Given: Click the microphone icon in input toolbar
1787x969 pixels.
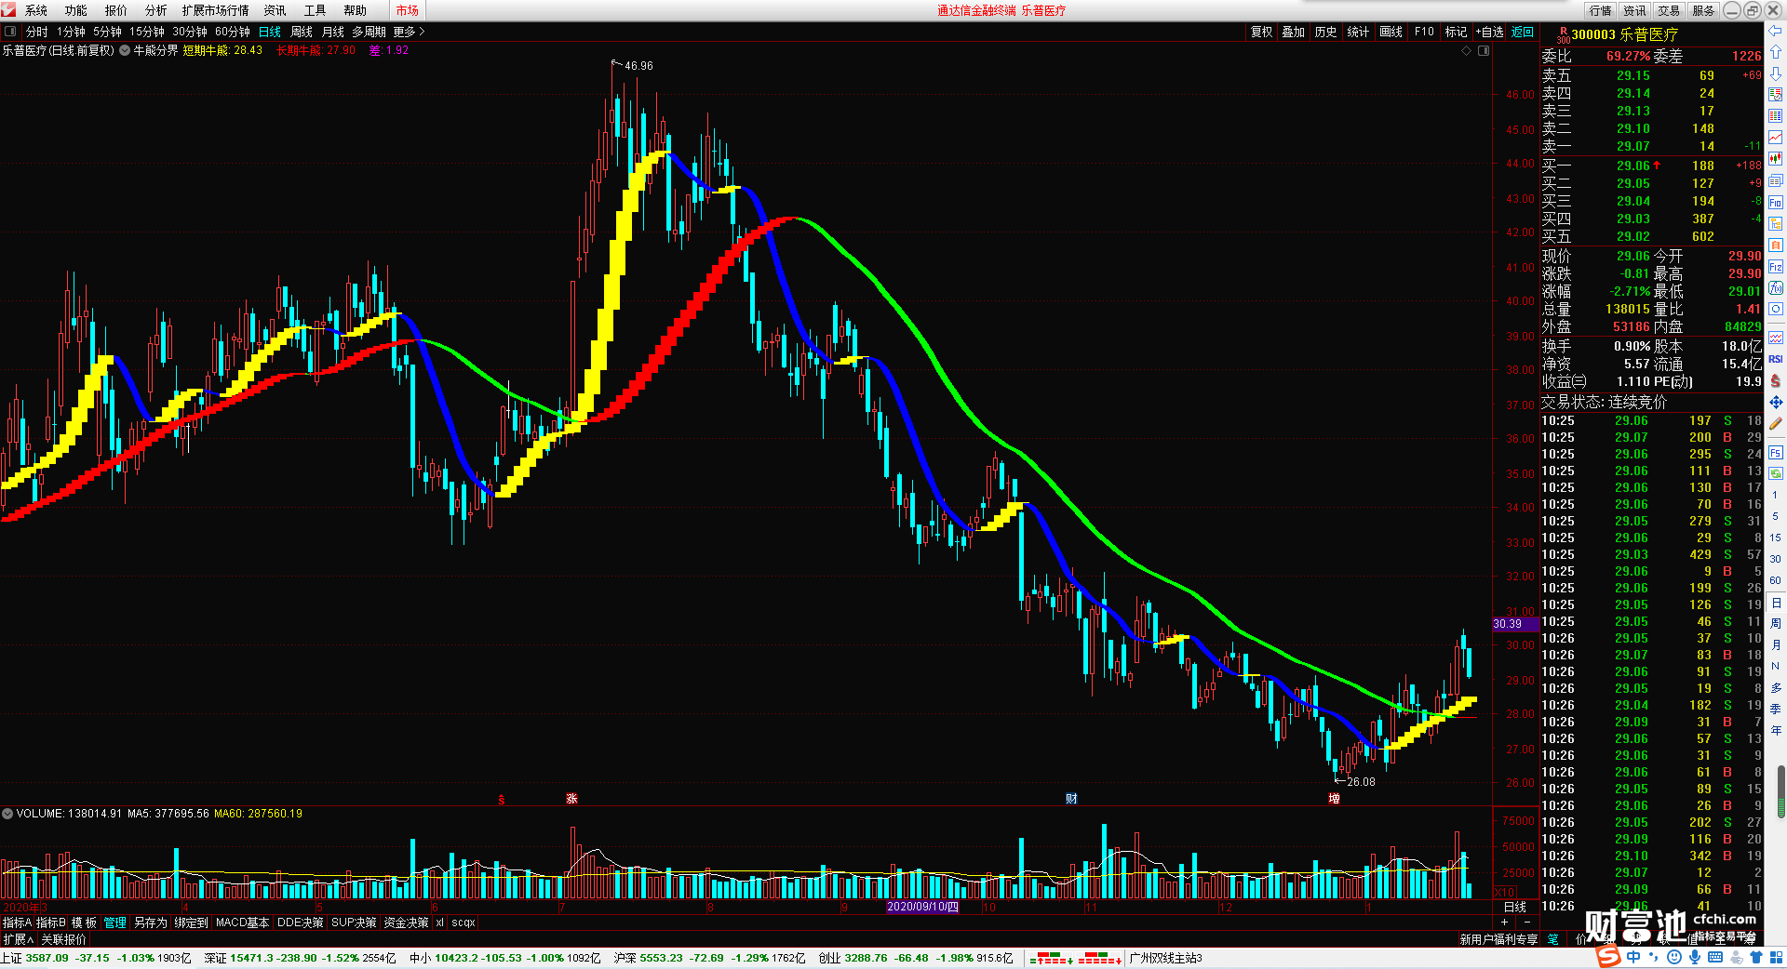Looking at the screenshot, I should (x=1695, y=957).
